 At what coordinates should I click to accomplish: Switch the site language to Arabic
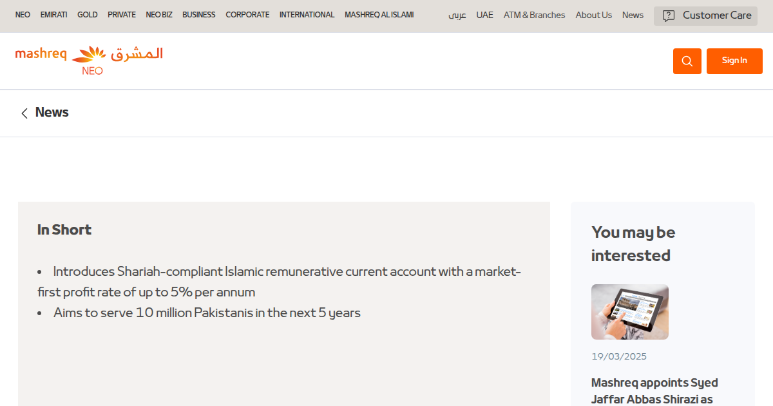(457, 15)
